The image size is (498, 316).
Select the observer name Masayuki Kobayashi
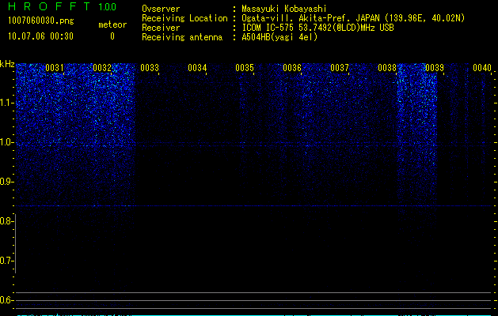click(284, 9)
